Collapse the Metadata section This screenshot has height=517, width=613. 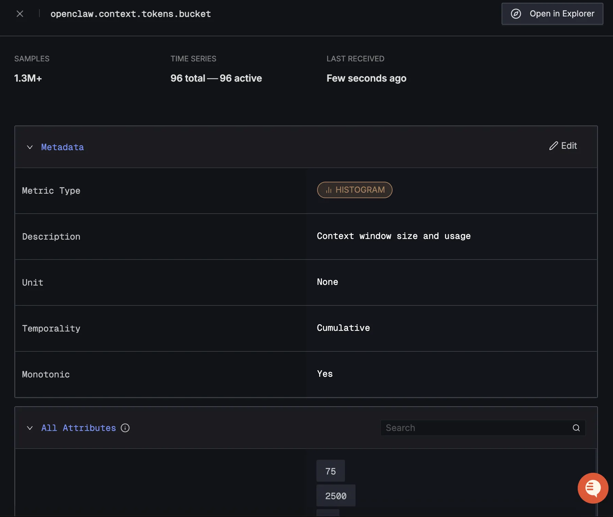pos(29,147)
